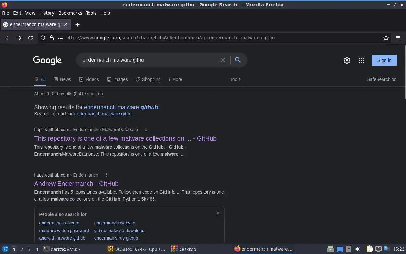Screen dimensions: 406x254
Task: Open the History menu
Action: tap(47, 13)
